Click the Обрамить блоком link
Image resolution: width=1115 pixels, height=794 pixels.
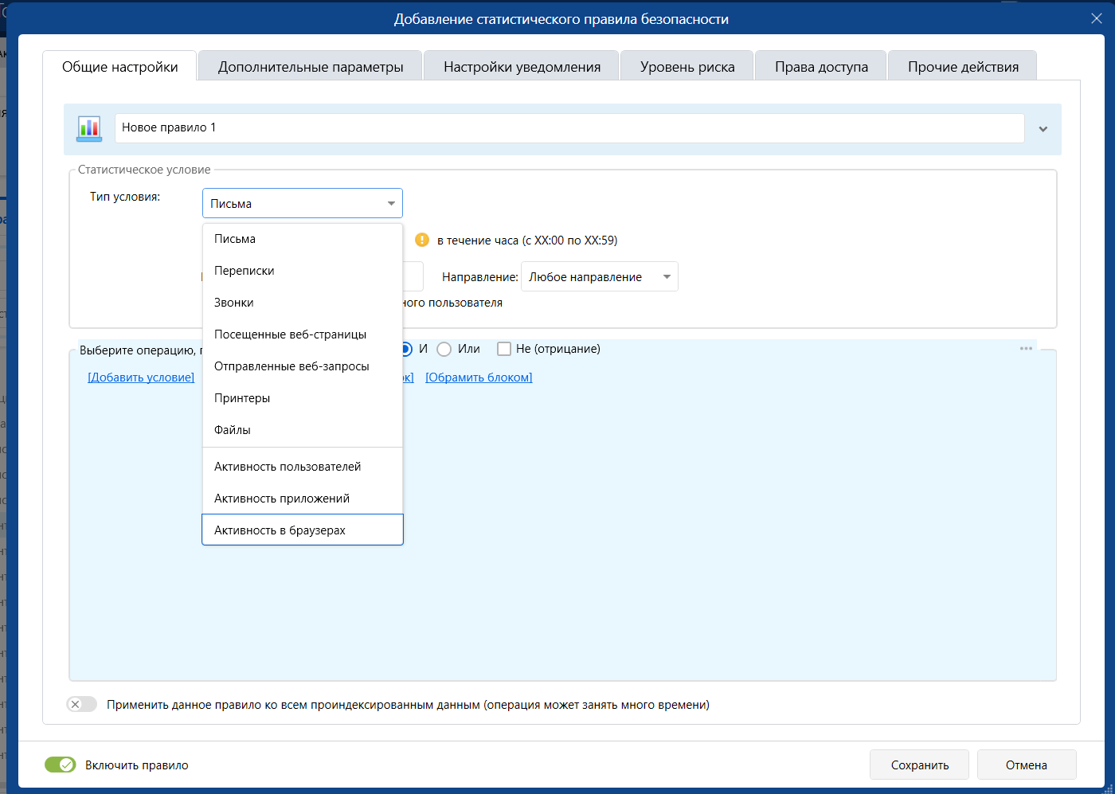pyautogui.click(x=479, y=377)
